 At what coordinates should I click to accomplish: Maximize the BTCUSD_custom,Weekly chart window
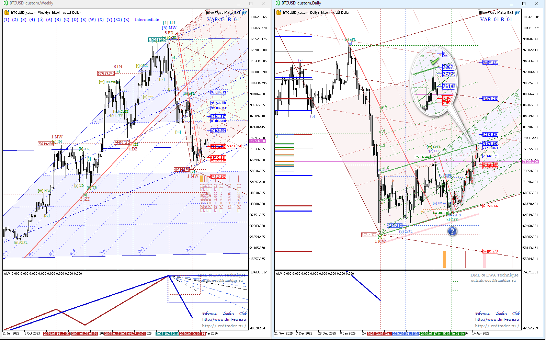pyautogui.click(x=251, y=3)
